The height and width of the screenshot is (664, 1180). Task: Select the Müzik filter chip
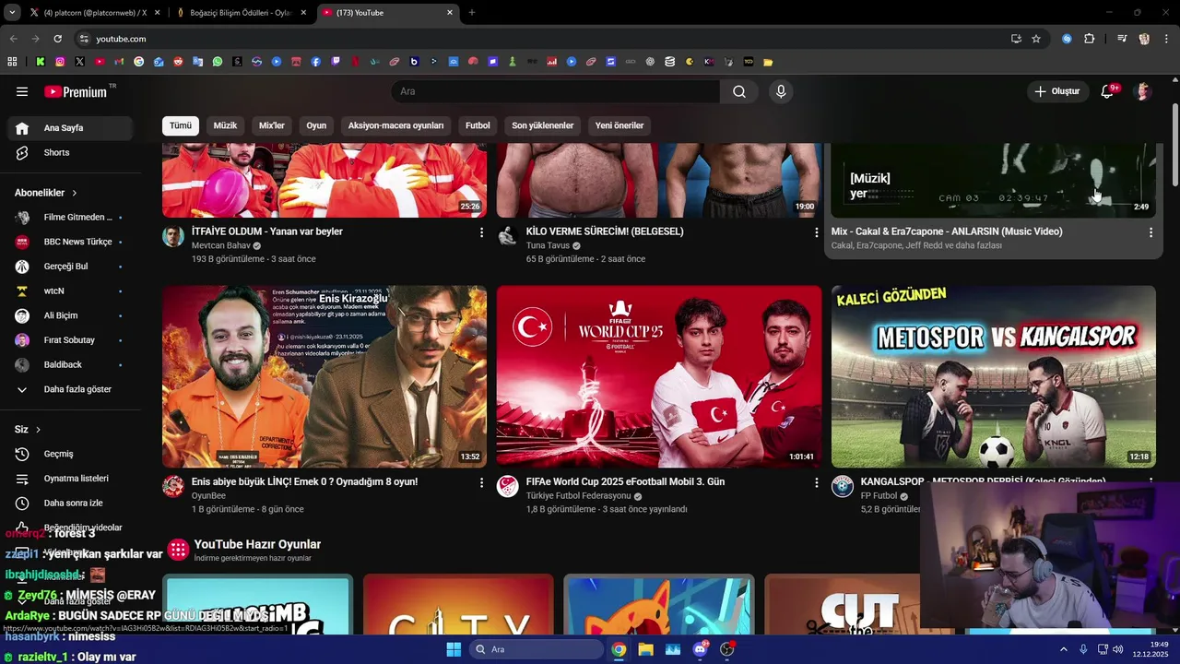(225, 125)
